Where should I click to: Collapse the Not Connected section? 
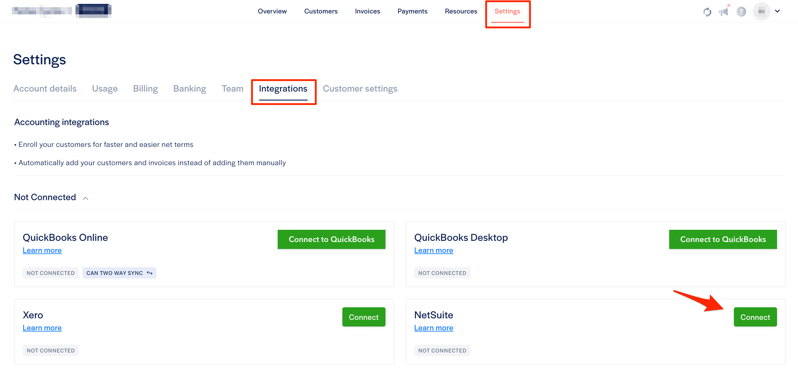[x=85, y=198]
